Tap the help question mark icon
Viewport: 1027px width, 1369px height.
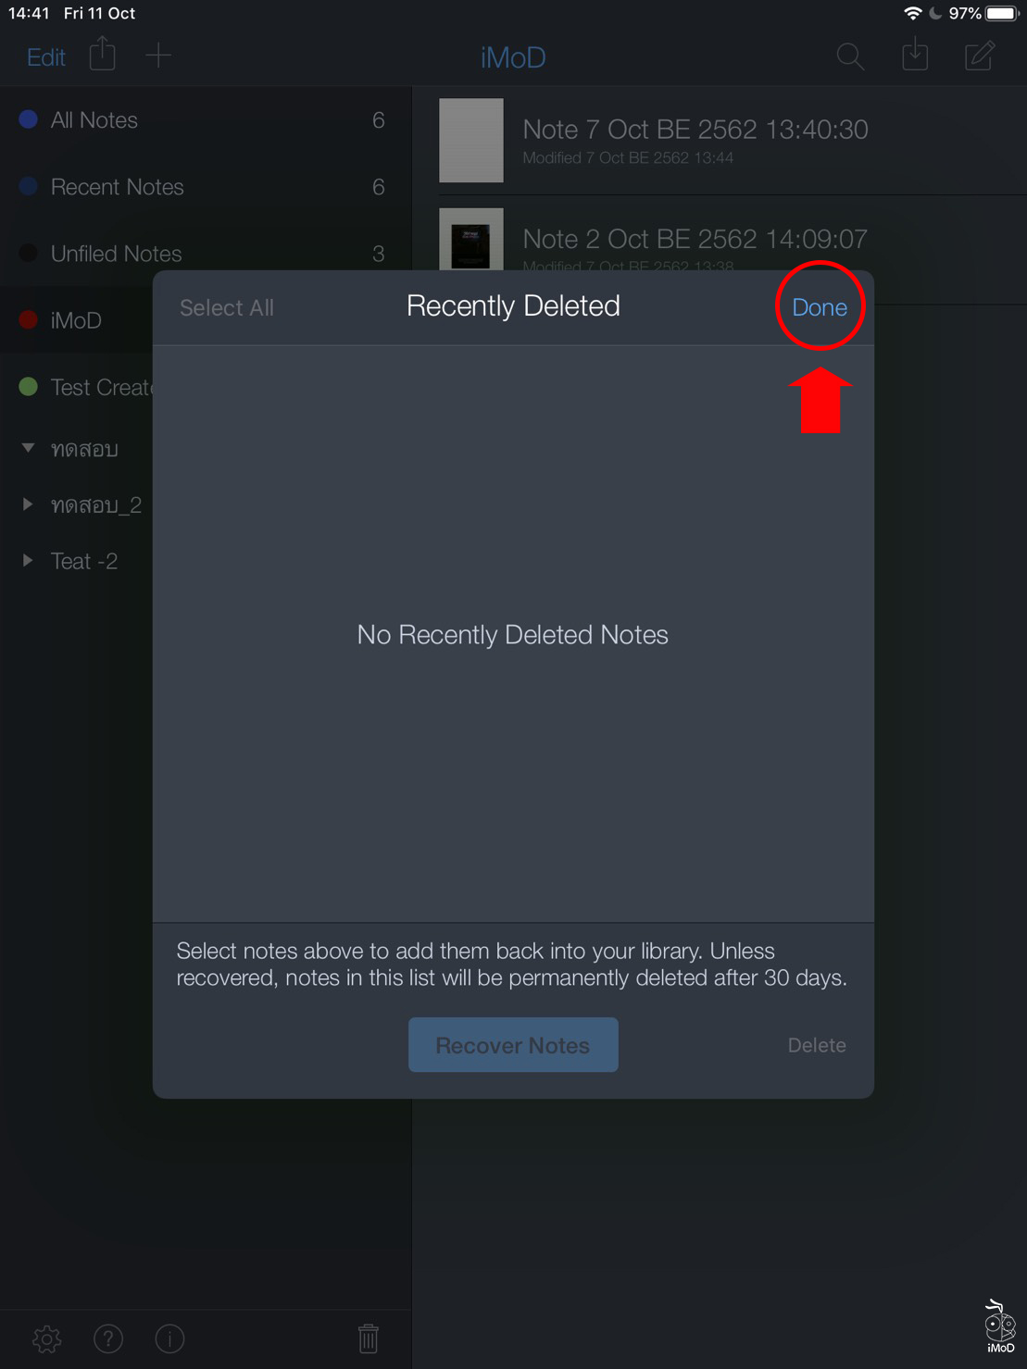[107, 1338]
